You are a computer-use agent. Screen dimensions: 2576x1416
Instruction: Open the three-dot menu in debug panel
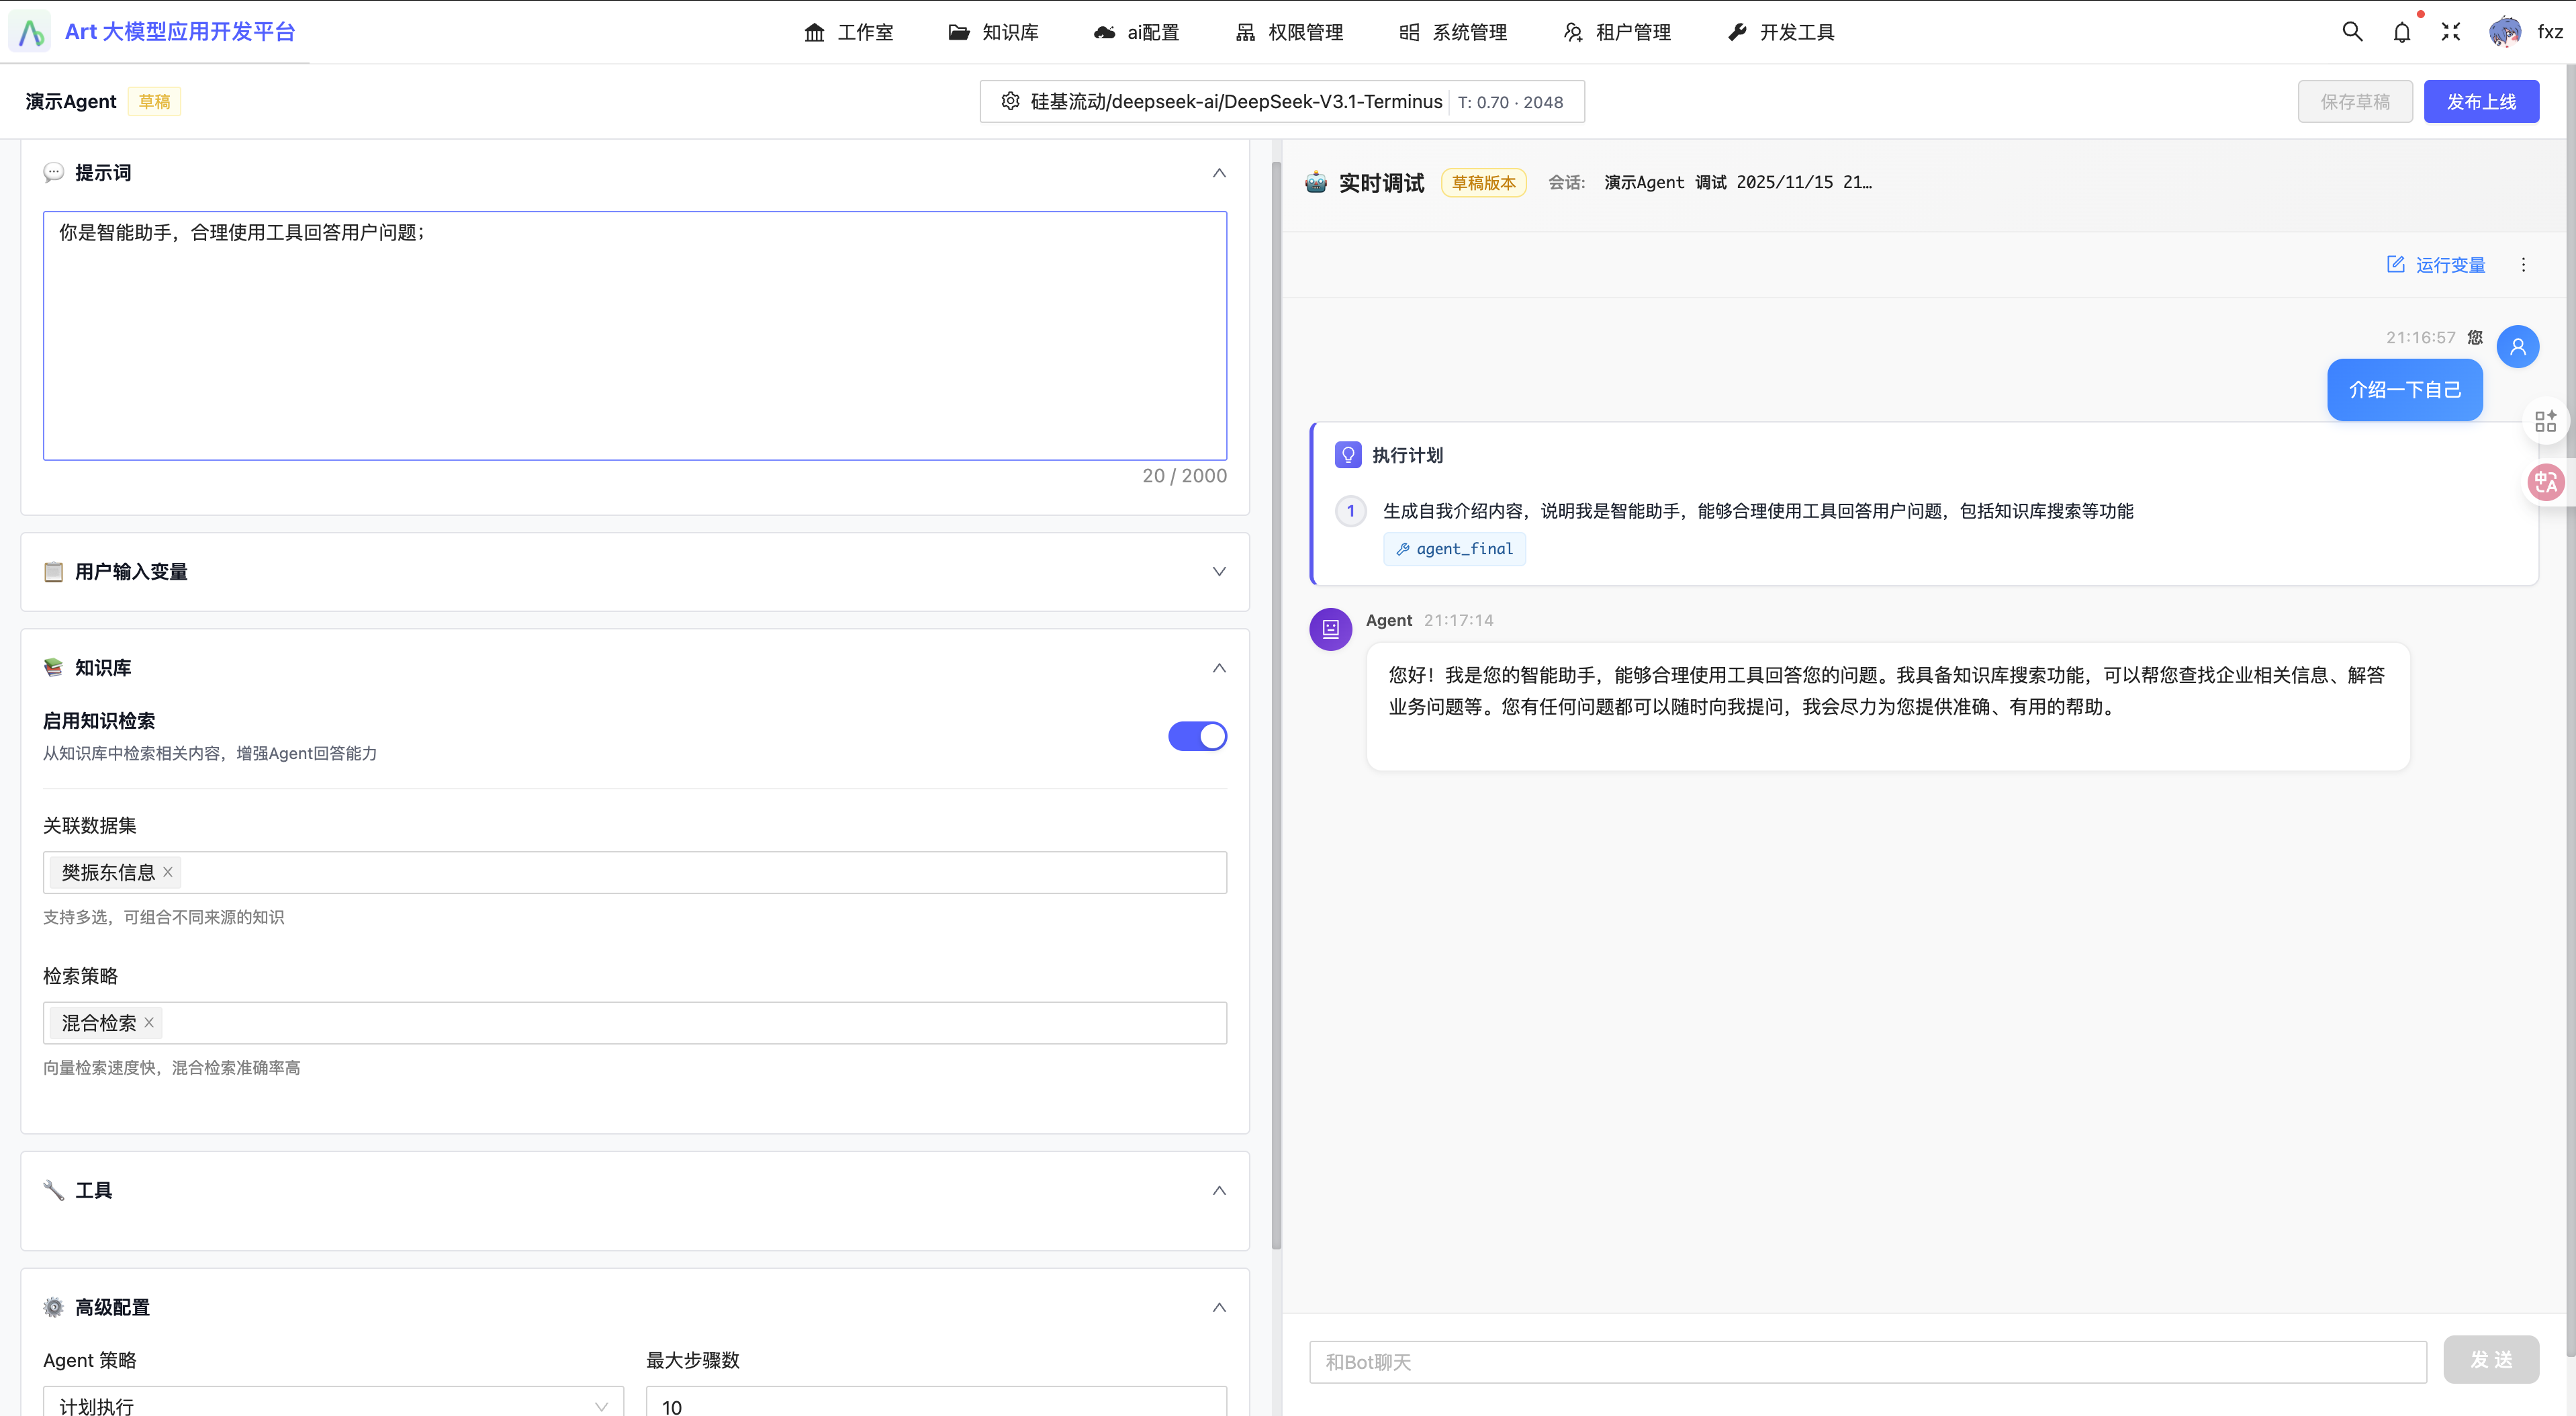(2523, 265)
